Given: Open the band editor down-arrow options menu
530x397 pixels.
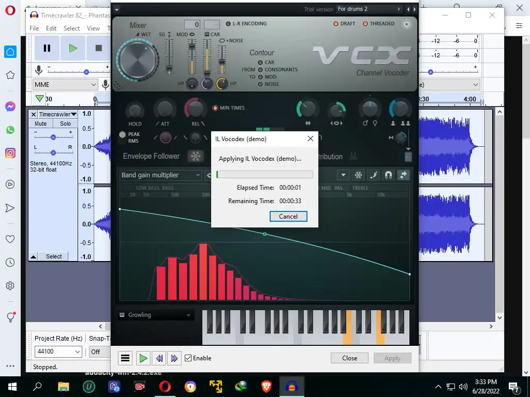Looking at the screenshot, I should pyautogui.click(x=343, y=175).
